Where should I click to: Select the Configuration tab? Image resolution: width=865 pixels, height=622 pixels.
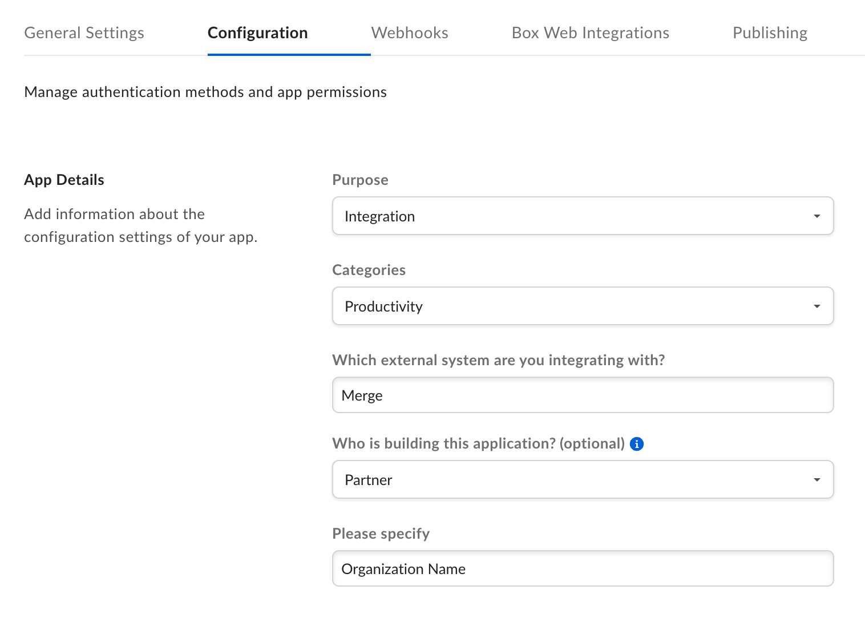(x=257, y=33)
